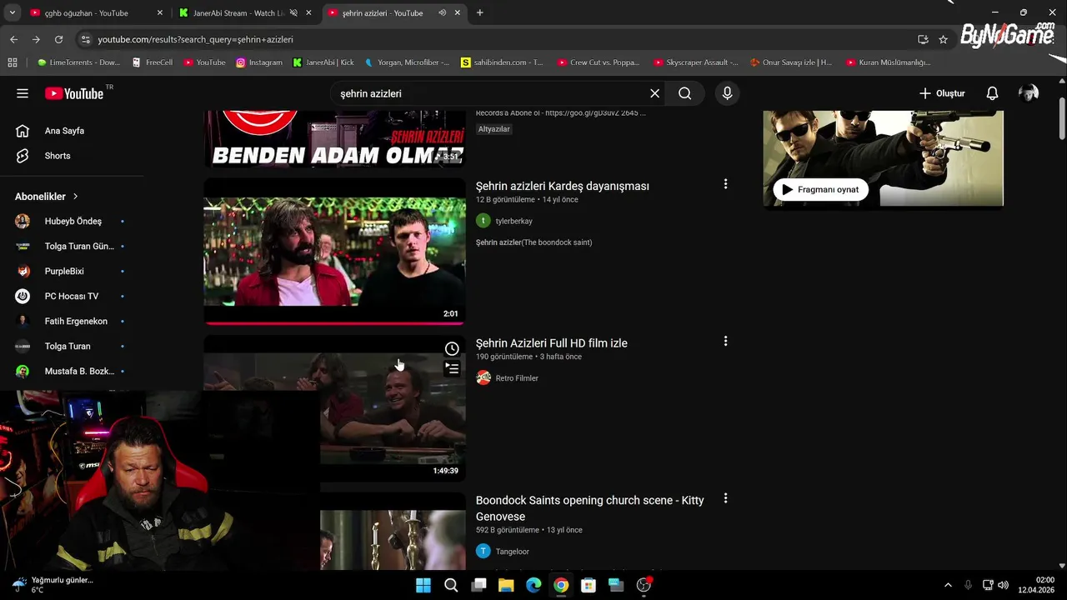Expand the Abonelikler section
This screenshot has width=1067, height=600.
click(x=47, y=197)
